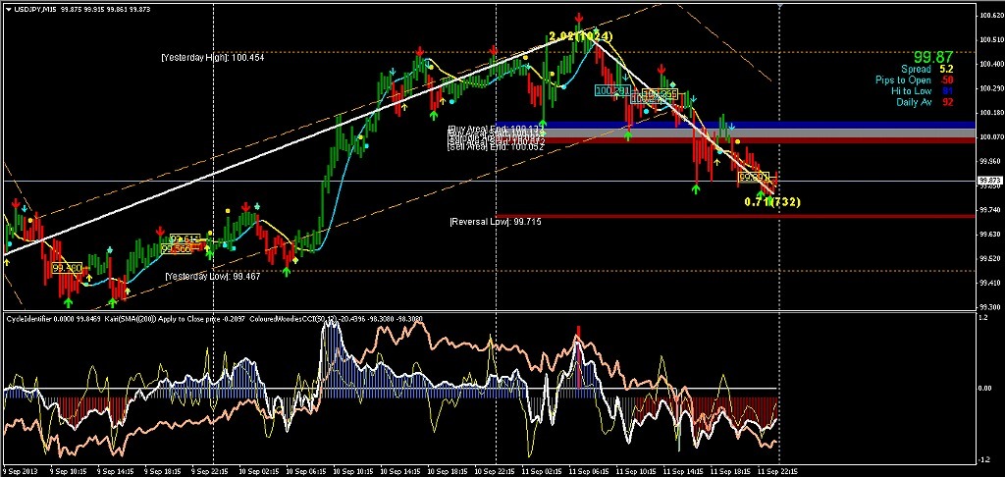Image resolution: width=1005 pixels, height=477 pixels.
Task: Click the Daily Av 92 readout
Action: (x=925, y=101)
